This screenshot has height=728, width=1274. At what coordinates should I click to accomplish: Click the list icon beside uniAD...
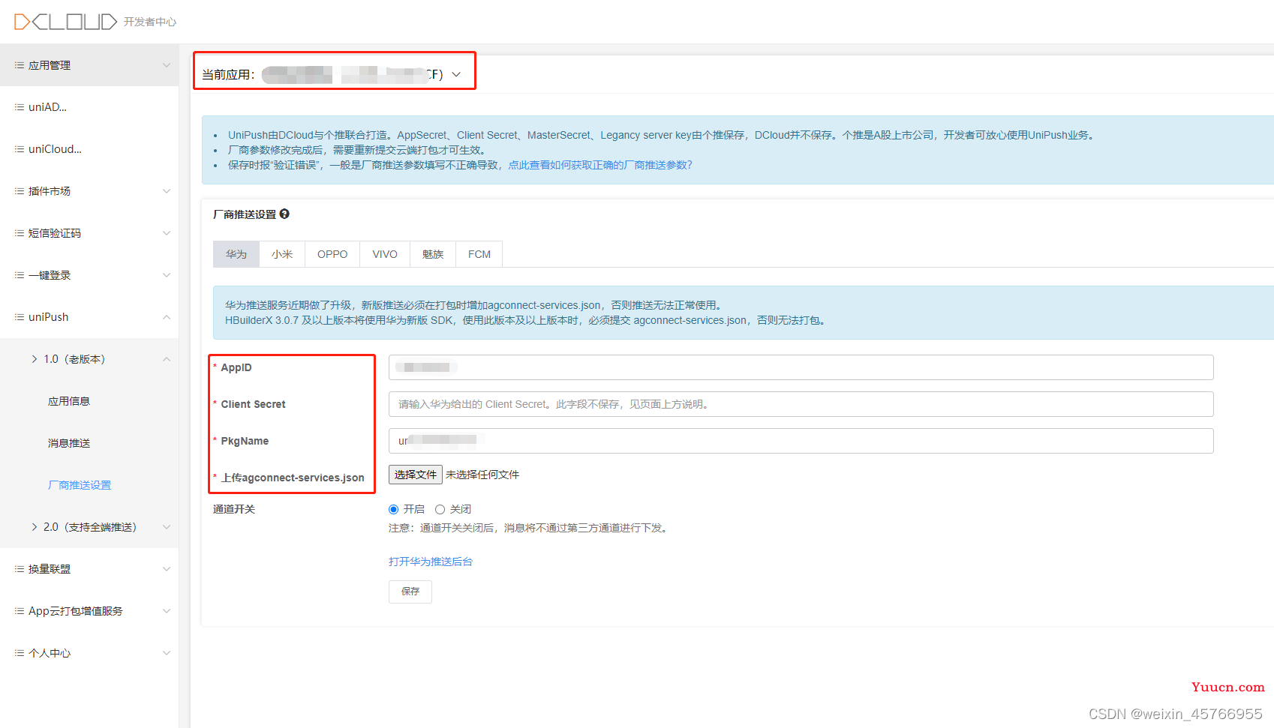pos(20,107)
